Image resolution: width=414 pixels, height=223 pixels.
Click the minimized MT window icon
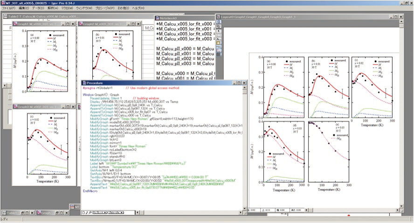pyautogui.click(x=72, y=207)
